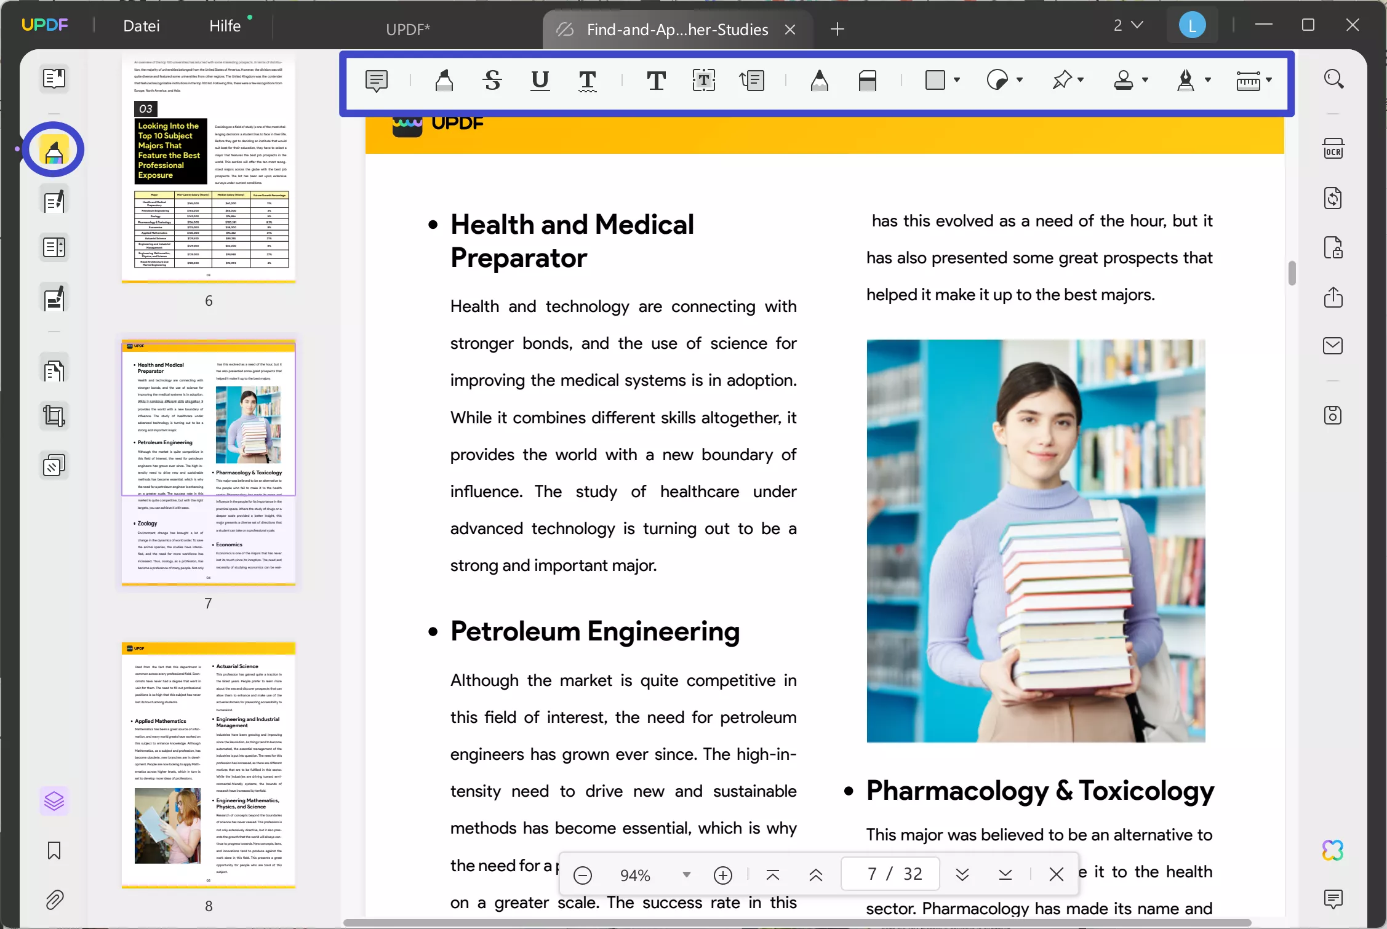
Task: Open the OCR tool in the right sidebar
Action: tap(1333, 148)
